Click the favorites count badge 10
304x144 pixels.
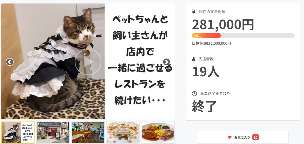pos(255,137)
